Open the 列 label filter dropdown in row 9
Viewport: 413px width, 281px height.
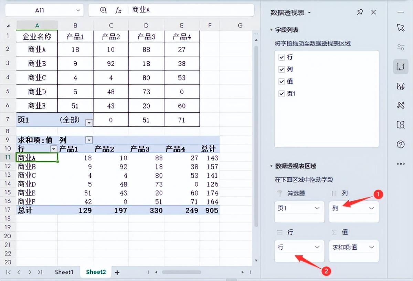click(89, 140)
